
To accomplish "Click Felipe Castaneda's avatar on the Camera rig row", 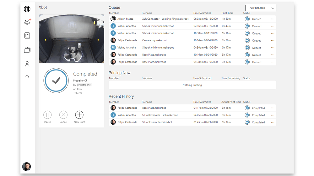I will pyautogui.click(x=113, y=40).
